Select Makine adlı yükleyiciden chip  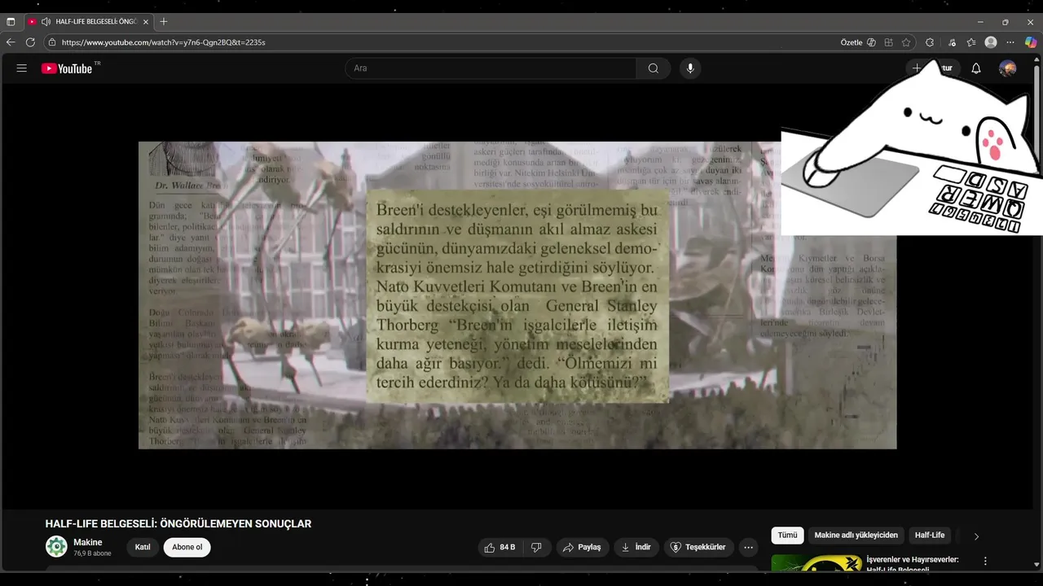coord(856,536)
